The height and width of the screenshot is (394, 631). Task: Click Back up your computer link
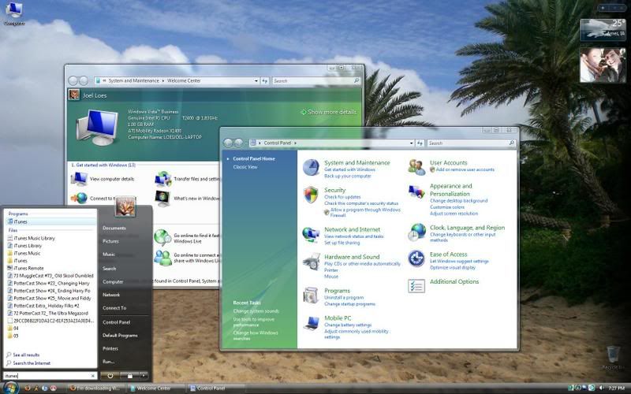click(x=348, y=176)
